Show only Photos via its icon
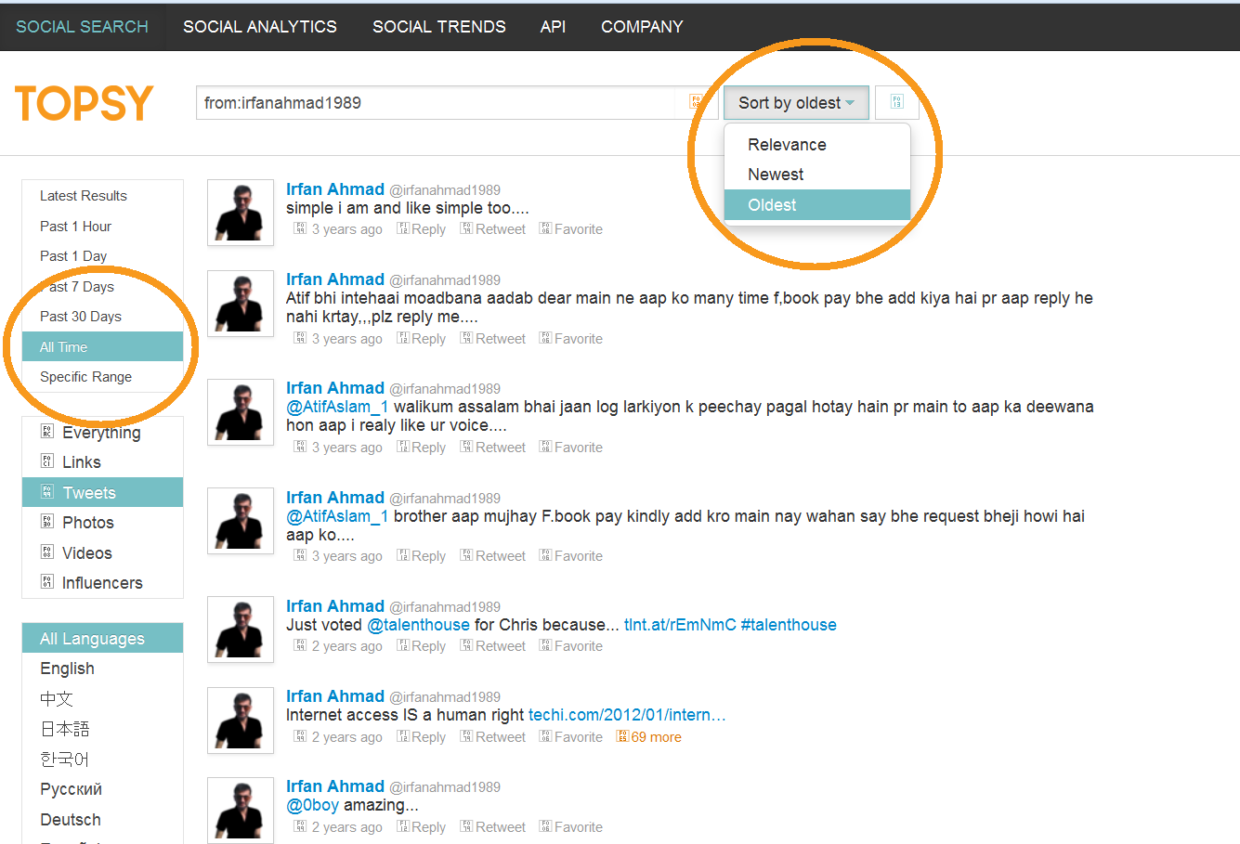Image resolution: width=1240 pixels, height=844 pixels. point(47,522)
